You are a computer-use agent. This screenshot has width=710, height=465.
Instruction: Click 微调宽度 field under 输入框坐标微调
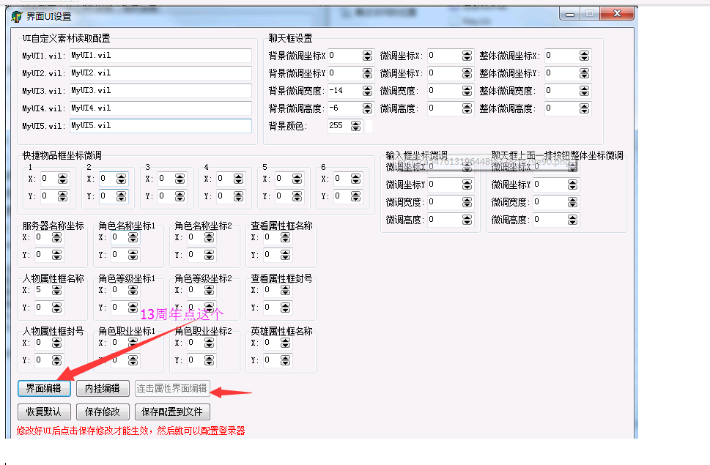[x=444, y=202]
